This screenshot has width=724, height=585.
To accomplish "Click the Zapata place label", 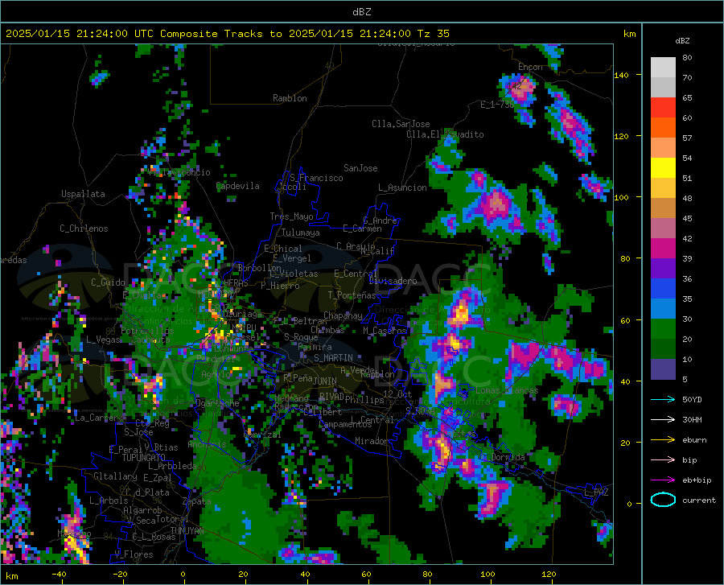I will [x=196, y=501].
